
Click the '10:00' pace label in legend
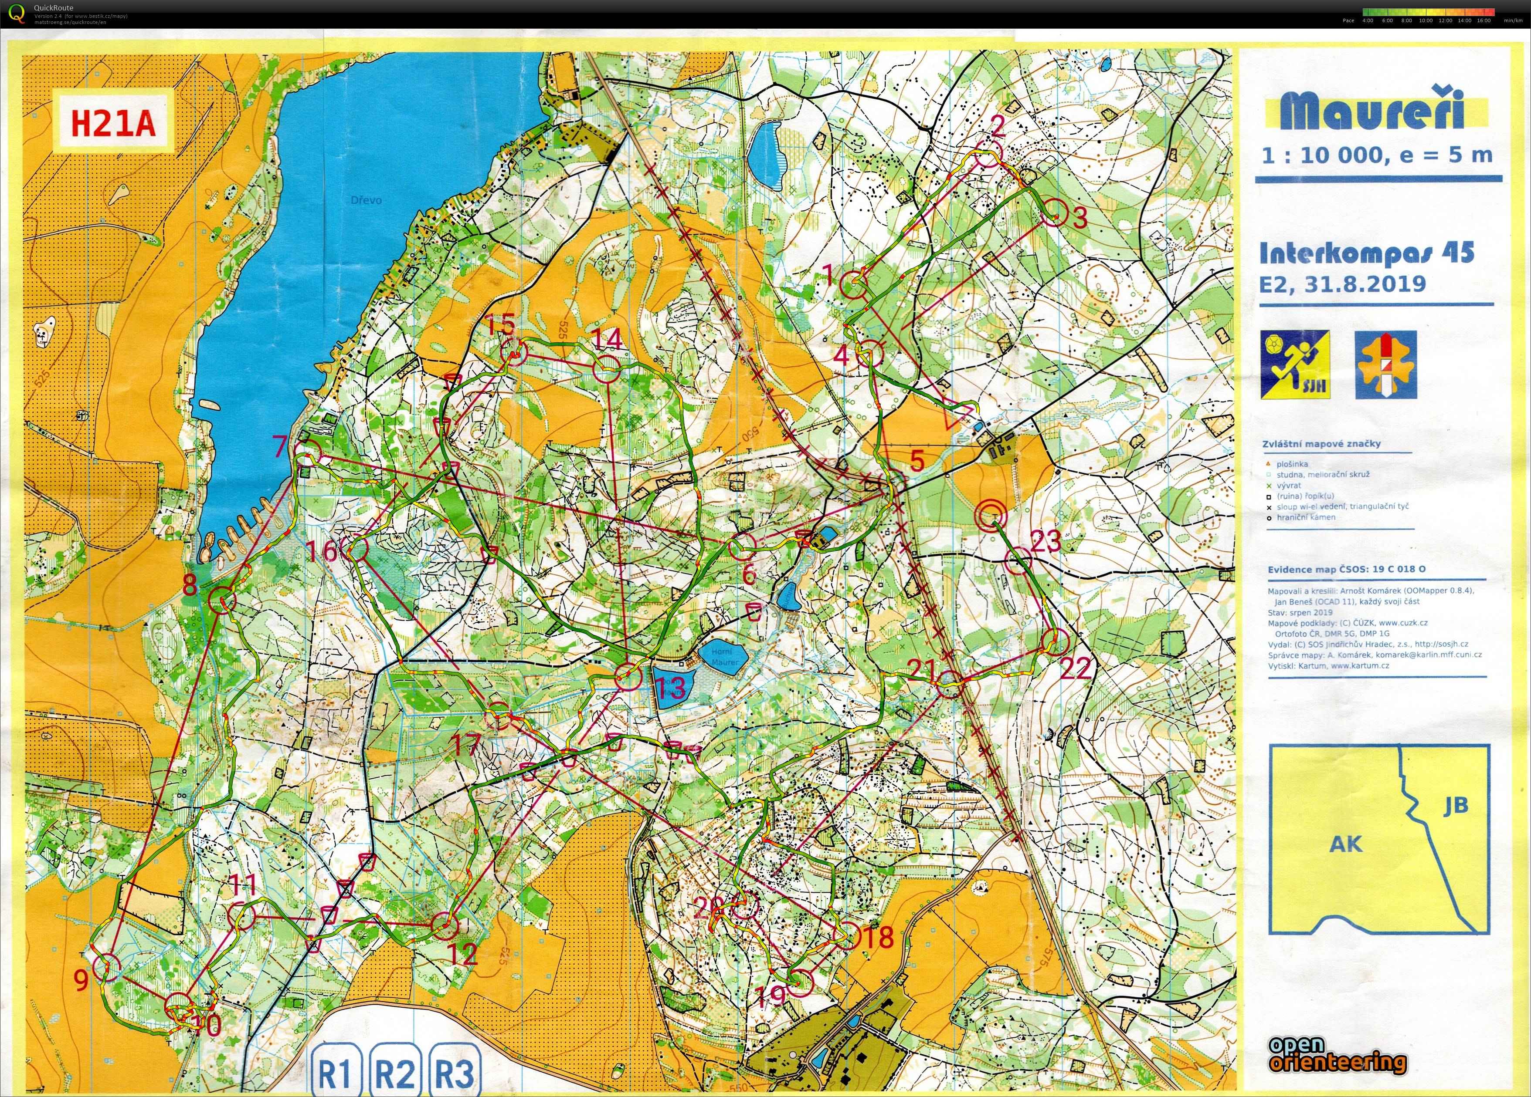point(1426,21)
